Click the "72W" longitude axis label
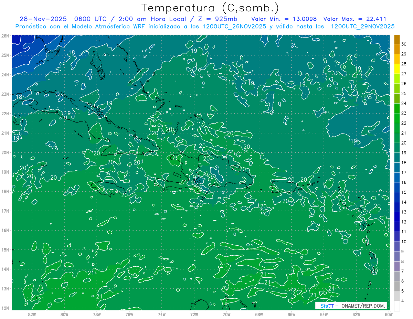The width and height of the screenshot is (413, 319). 194,314
